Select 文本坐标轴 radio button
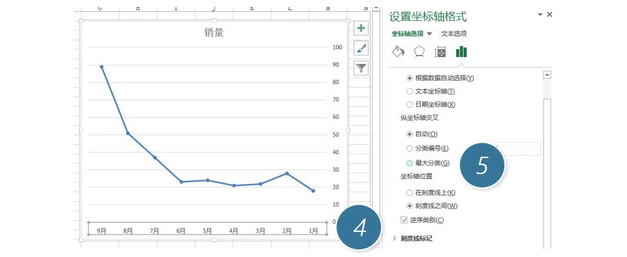 point(409,91)
